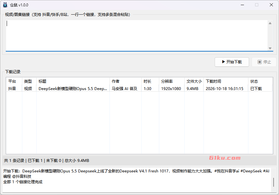This screenshot has height=195, width=279.
Task: Minimize the 仓鼠 window
Action: click(242, 5)
